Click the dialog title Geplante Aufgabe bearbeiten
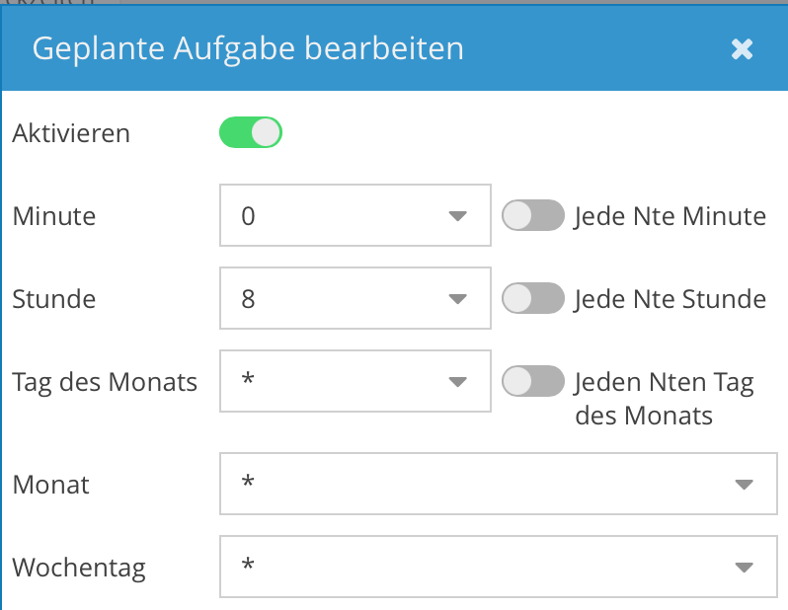788x610 pixels. [248, 49]
